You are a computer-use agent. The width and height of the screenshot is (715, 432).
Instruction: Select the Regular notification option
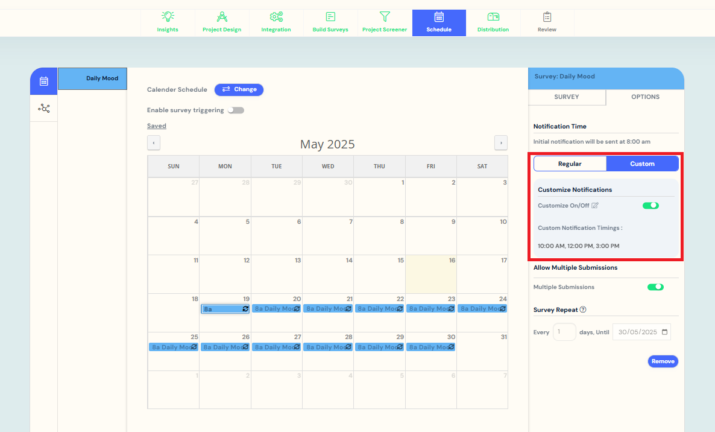pyautogui.click(x=570, y=164)
